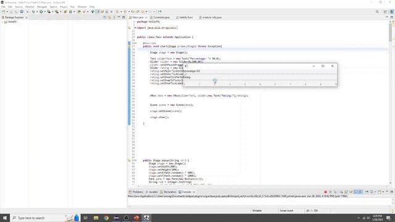The width and height of the screenshot is (395, 222).
Task: Open the File menu
Action: click(3, 7)
